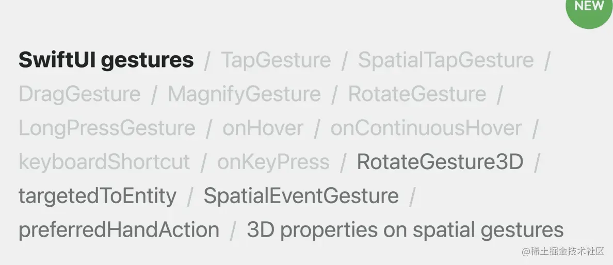This screenshot has width=613, height=265.
Task: Open the RotateGesture3D entry
Action: click(440, 162)
